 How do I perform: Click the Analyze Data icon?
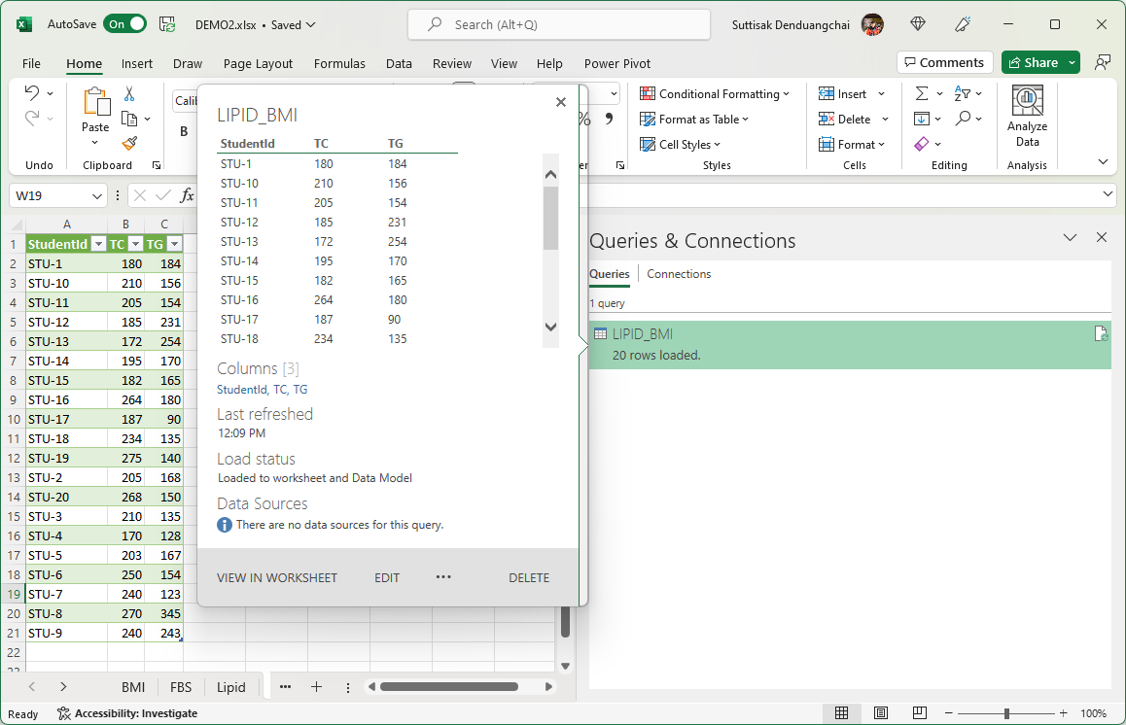(1027, 100)
